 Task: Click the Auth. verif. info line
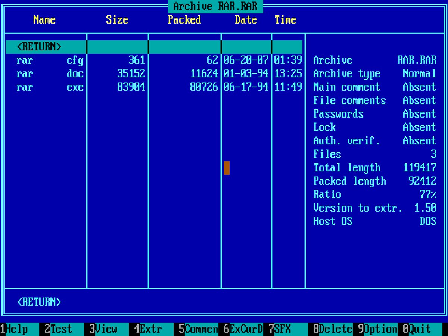coord(375,141)
